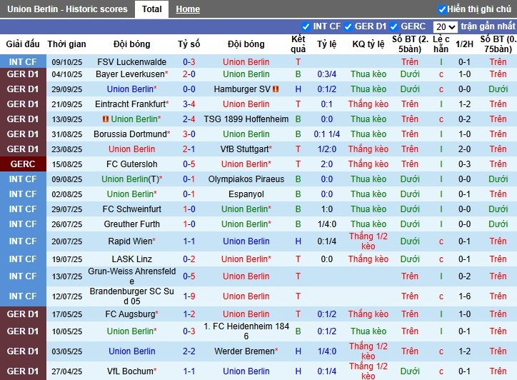
Task: Select the Total tab
Action: click(151, 9)
